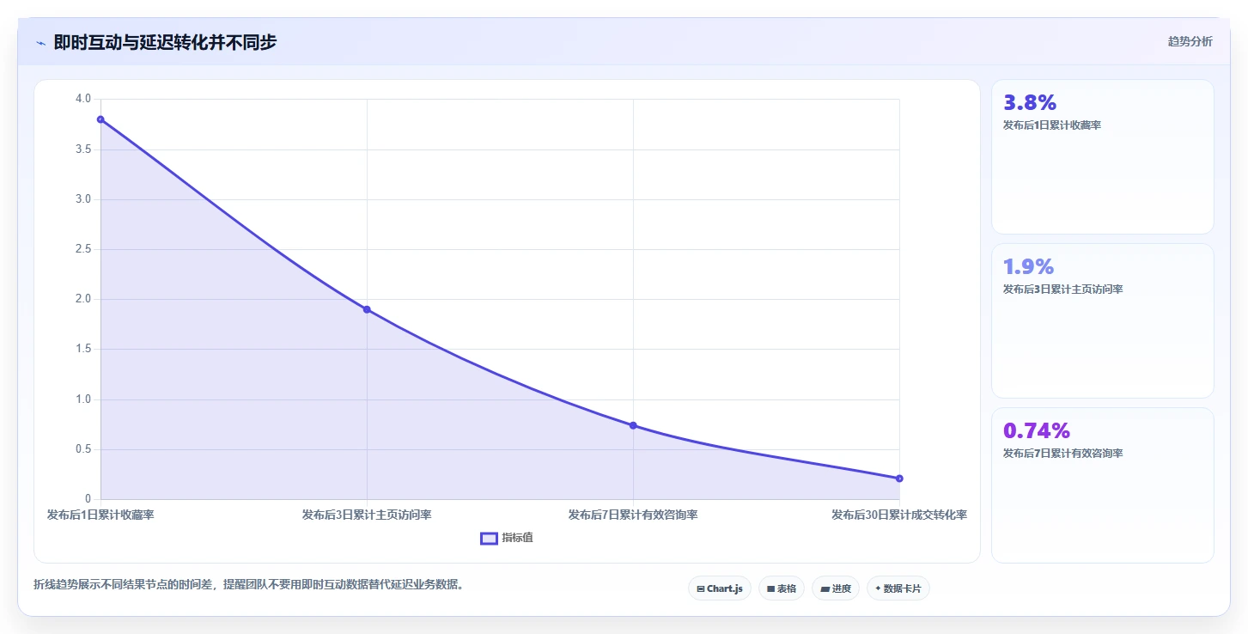
Task: Click the title 即时互动与延迟转化并不同步
Action: point(165,42)
